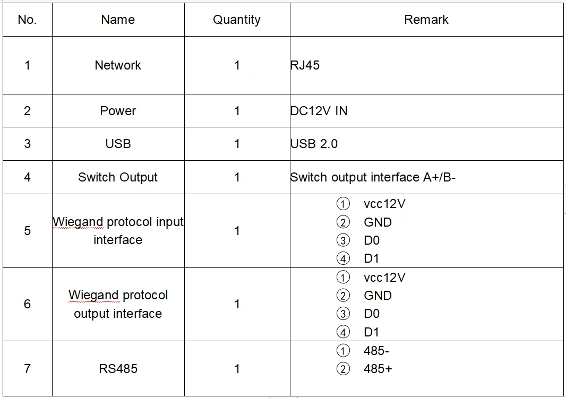
Task: Click the 'DC12V IN' remark
Action: (319, 111)
